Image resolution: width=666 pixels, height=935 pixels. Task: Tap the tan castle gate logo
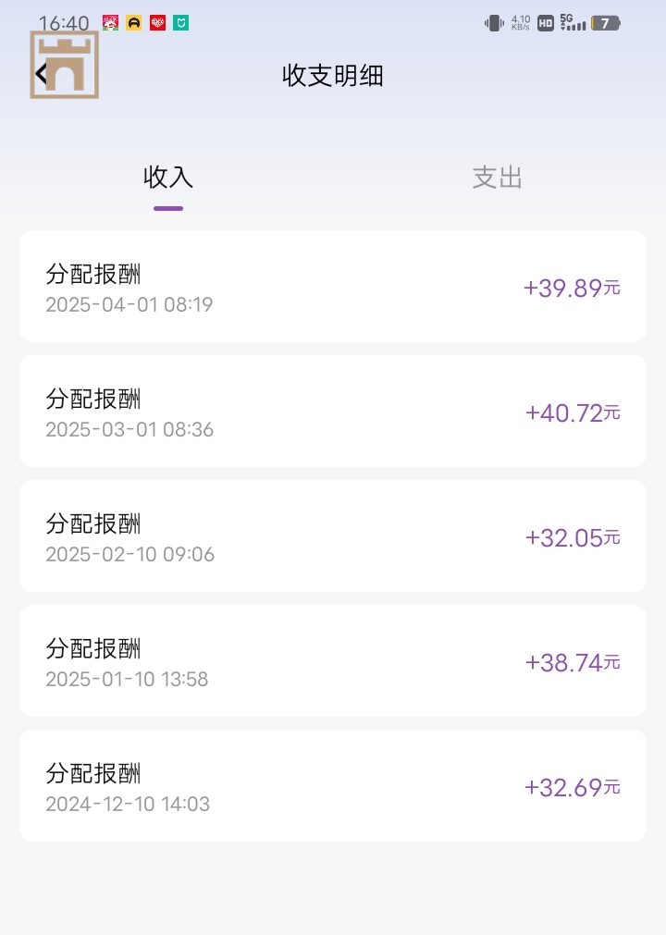coord(67,67)
